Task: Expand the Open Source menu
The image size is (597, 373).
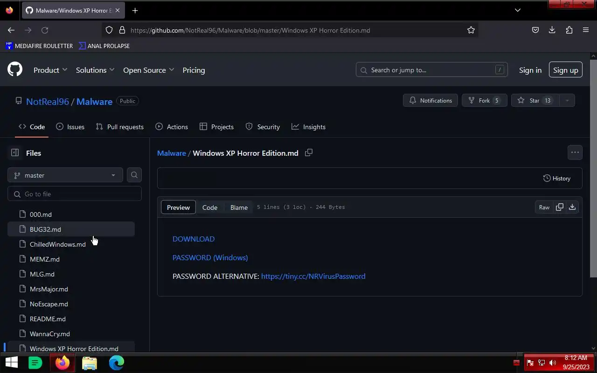Action: 148,70
